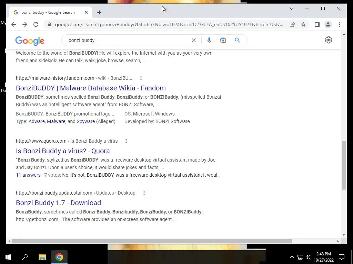Open Windows taskbar search
This screenshot has height=264, width=353.
[25, 257]
